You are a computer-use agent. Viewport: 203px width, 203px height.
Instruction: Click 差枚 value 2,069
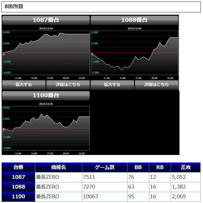(x=179, y=197)
